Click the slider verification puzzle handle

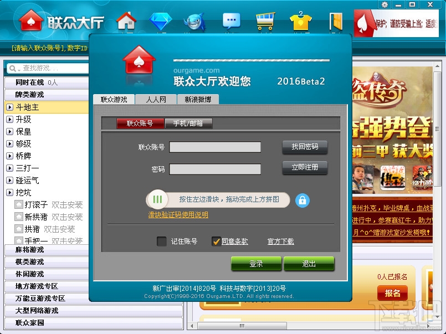click(x=157, y=200)
